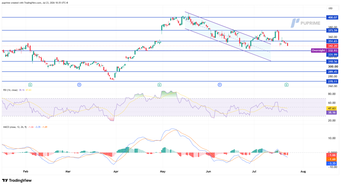Viewport: 341px width, 186px height.
Task: Click the current price 342.20 label
Action: 332,46
